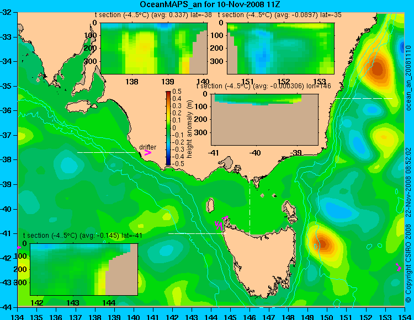Click the x-axis longitude label 141
414x320 pixels.
pyautogui.click(x=153, y=317)
